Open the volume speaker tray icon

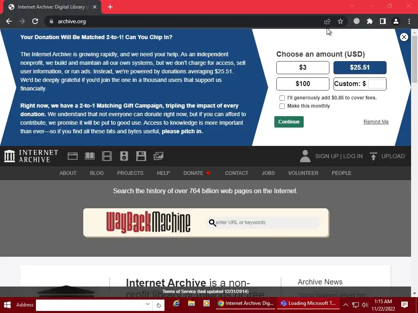365,305
